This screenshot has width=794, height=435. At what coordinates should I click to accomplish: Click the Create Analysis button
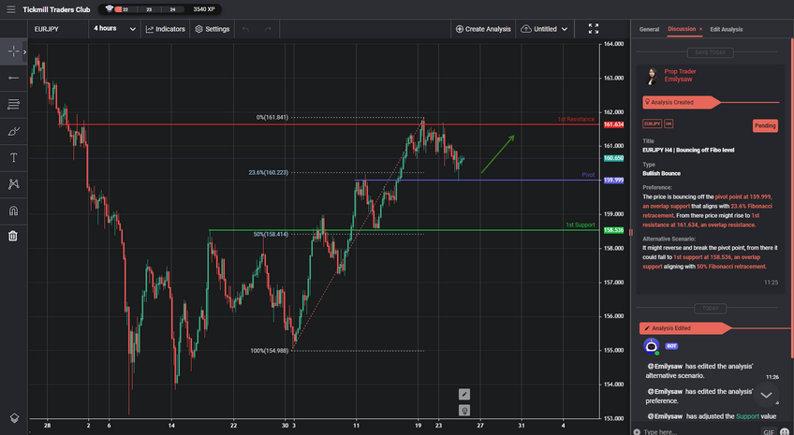(483, 29)
